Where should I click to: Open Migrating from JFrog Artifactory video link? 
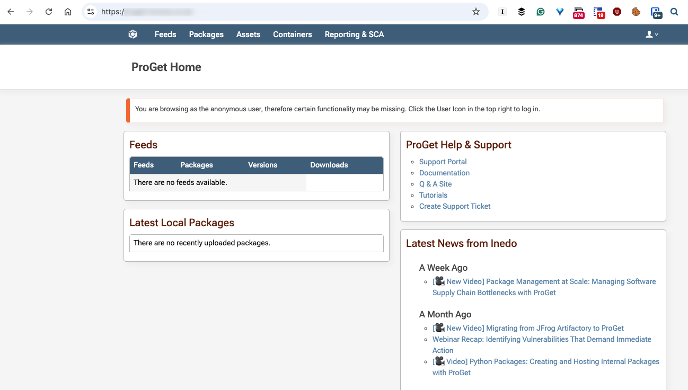pos(528,328)
